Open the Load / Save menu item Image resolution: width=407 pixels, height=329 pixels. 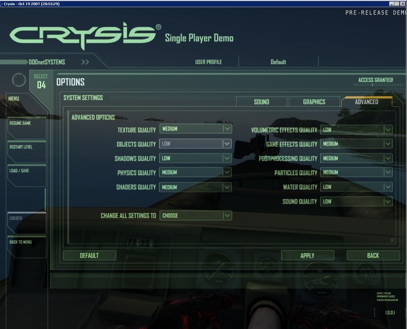pyautogui.click(x=27, y=176)
